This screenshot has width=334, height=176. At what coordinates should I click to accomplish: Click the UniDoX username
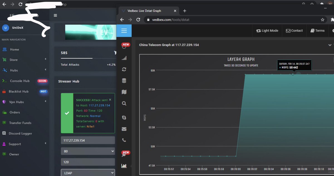18,28
